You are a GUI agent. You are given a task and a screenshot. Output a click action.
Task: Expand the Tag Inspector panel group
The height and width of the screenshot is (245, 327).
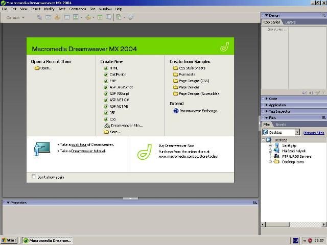coord(266,111)
